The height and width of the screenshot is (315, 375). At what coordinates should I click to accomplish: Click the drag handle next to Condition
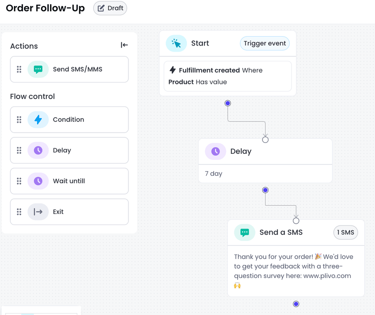(19, 120)
